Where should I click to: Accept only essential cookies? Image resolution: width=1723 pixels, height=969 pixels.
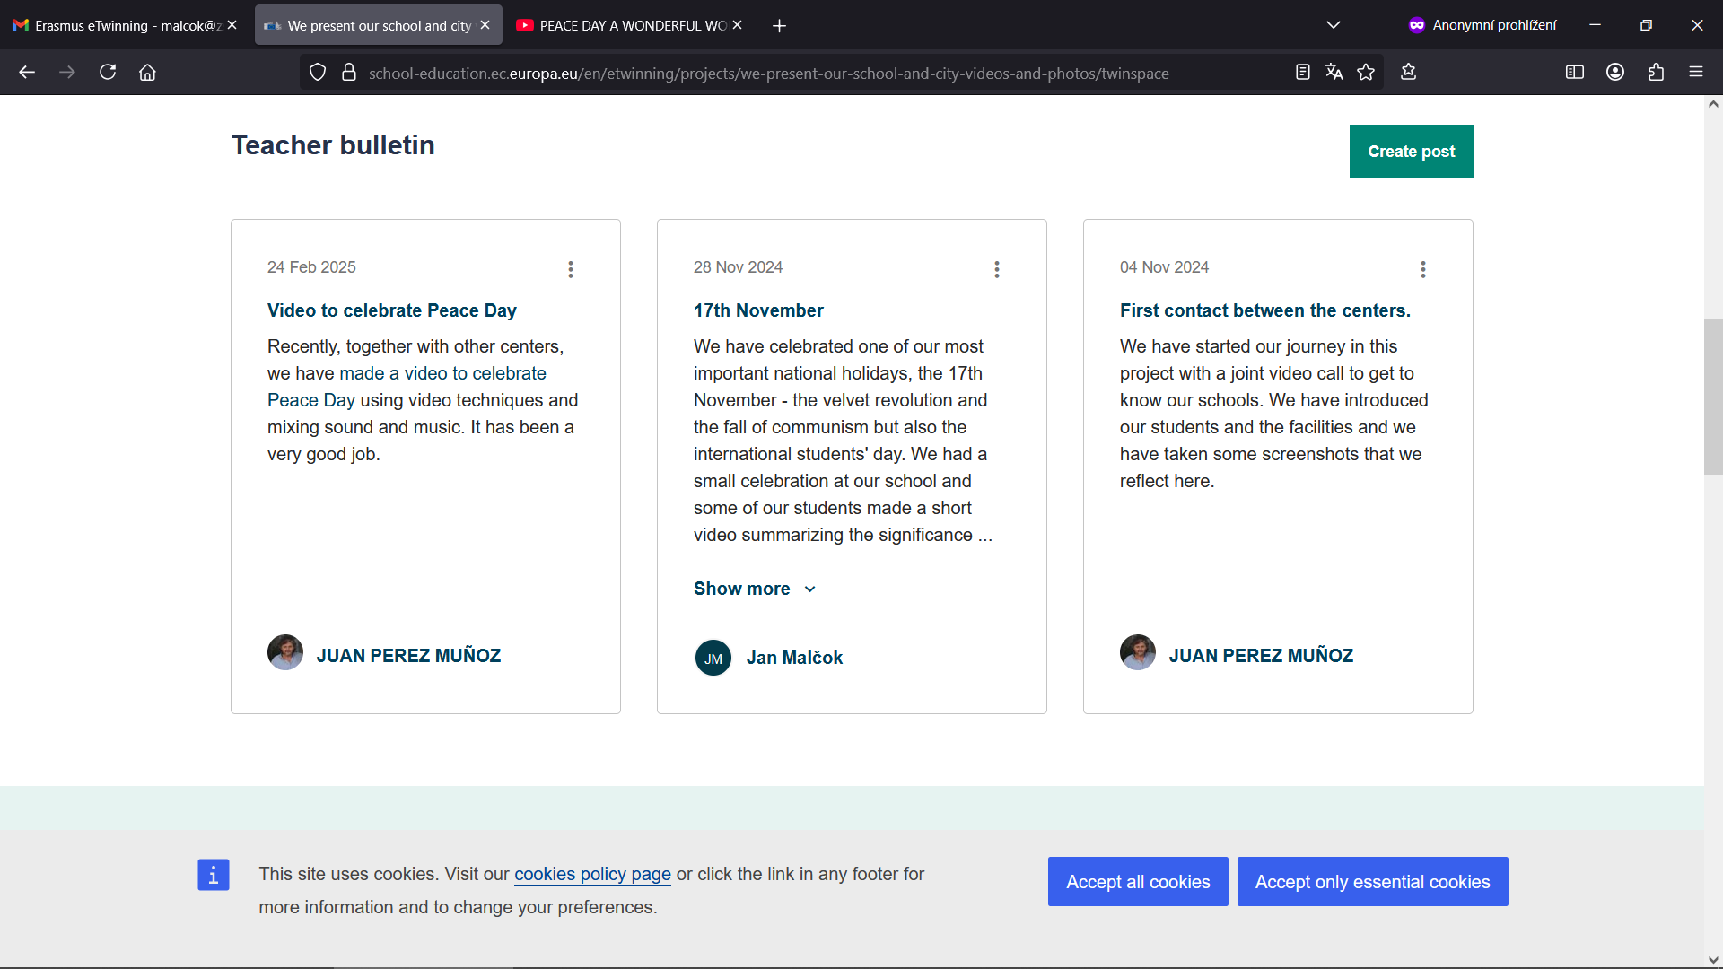[1372, 881]
